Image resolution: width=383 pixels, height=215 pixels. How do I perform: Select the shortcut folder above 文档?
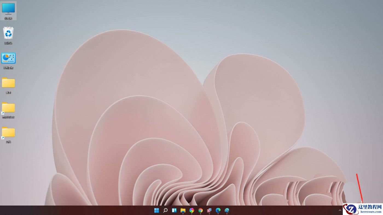[8, 110]
